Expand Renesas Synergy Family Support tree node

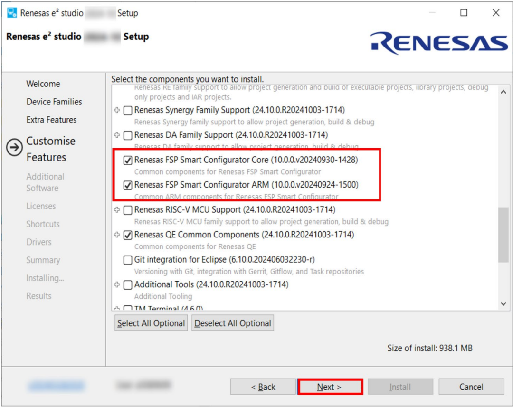coord(117,110)
